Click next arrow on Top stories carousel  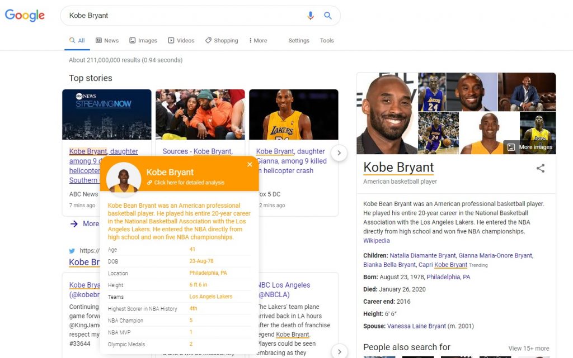(339, 153)
